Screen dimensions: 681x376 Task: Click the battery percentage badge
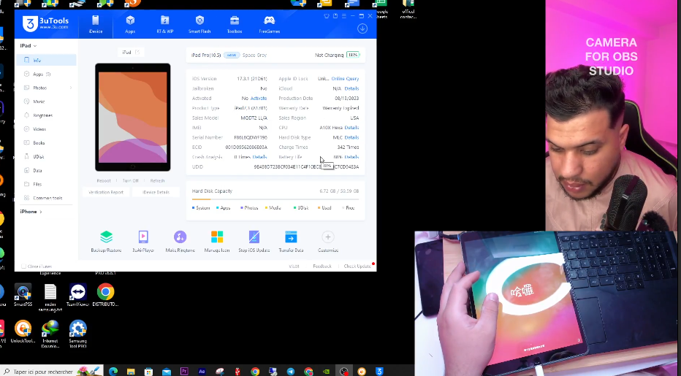click(353, 55)
